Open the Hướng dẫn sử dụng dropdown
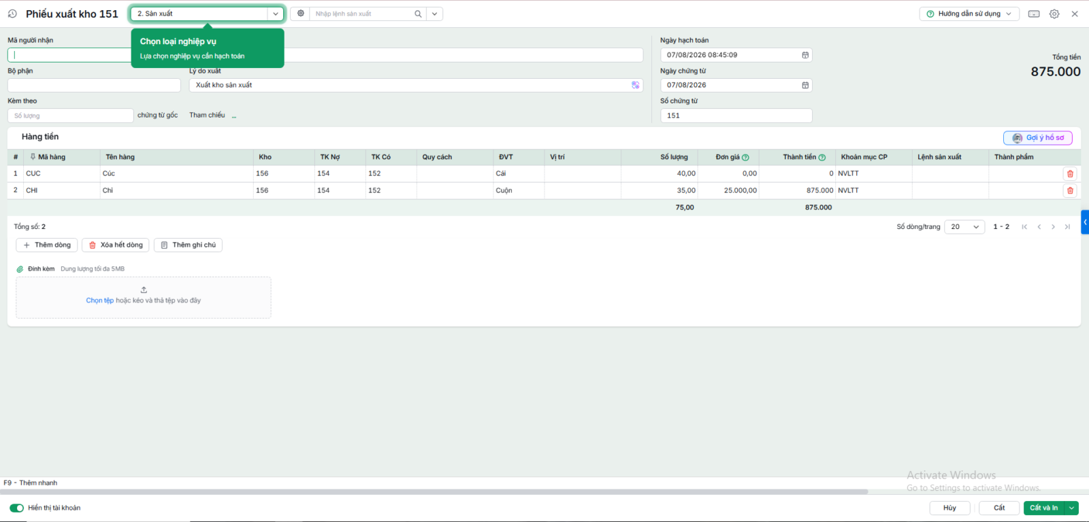This screenshot has width=1089, height=522. (969, 14)
